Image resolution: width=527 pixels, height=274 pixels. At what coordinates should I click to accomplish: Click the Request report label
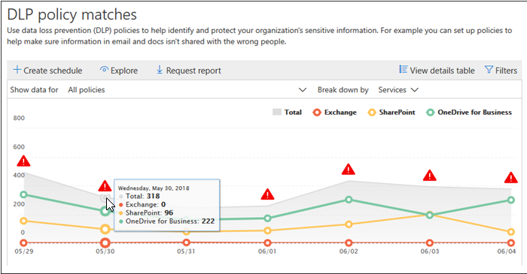193,71
